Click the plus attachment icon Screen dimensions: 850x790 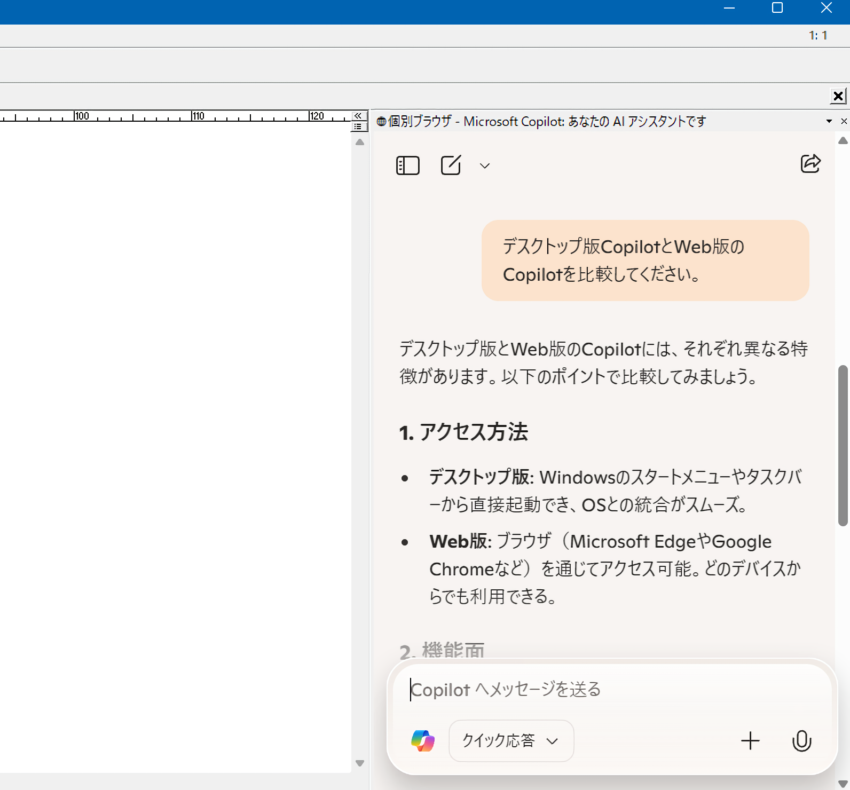tap(750, 740)
